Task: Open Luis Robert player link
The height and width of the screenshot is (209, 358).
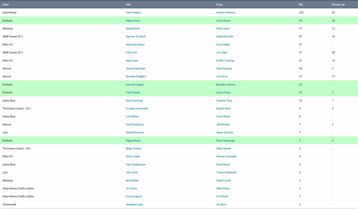Action: [133, 116]
